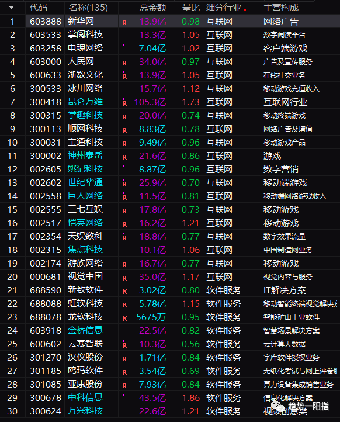Open the header dropdown triangle menu
This screenshot has height=422, width=340.
(x=11, y=7)
